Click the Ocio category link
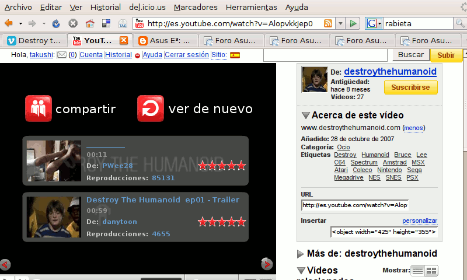The height and width of the screenshot is (280, 467). pyautogui.click(x=343, y=147)
